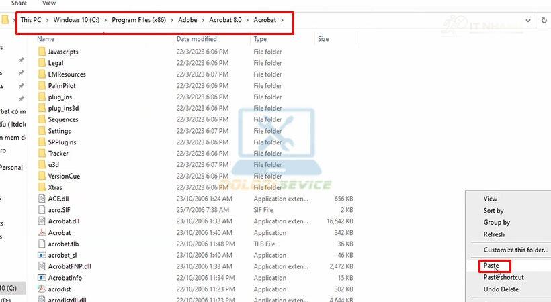Click the Xtras folder icon

pos(42,187)
